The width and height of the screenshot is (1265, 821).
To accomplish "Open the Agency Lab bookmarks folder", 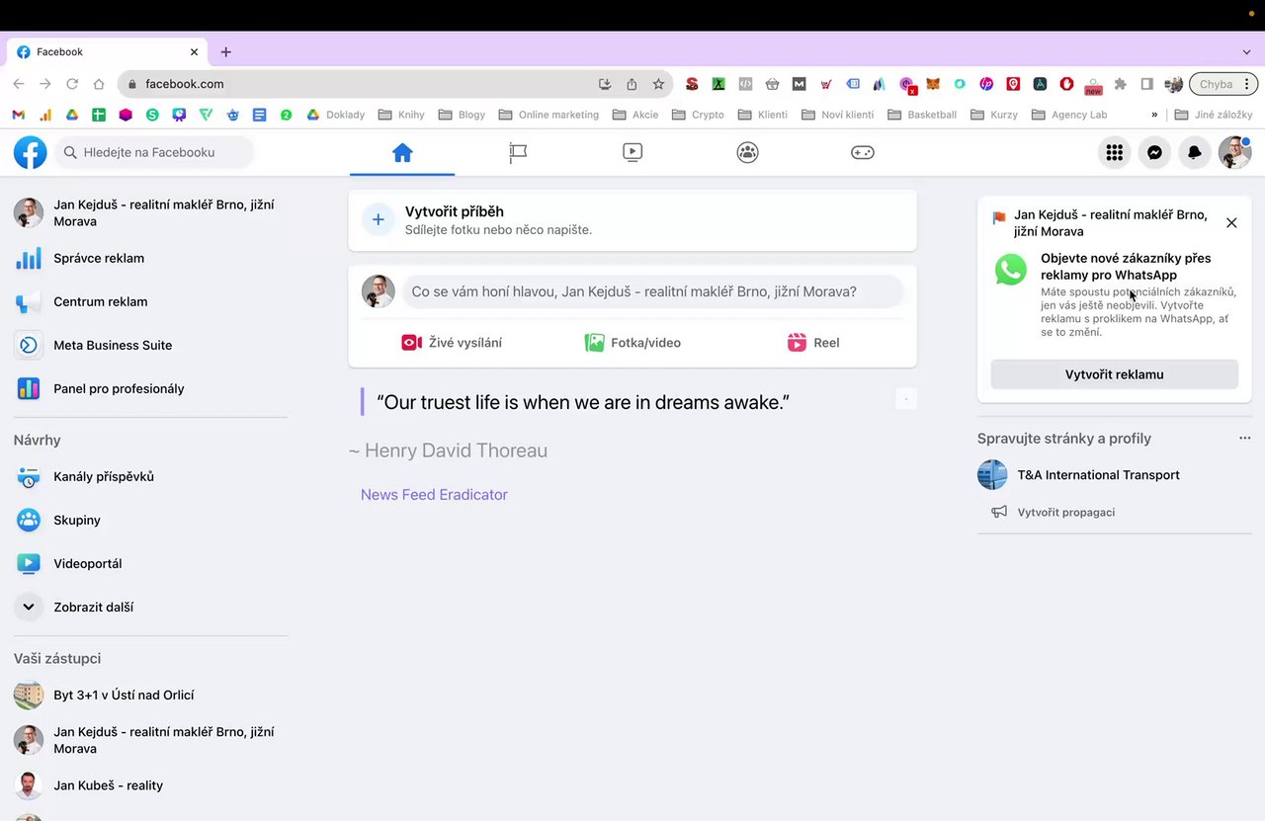I will 1068,115.
